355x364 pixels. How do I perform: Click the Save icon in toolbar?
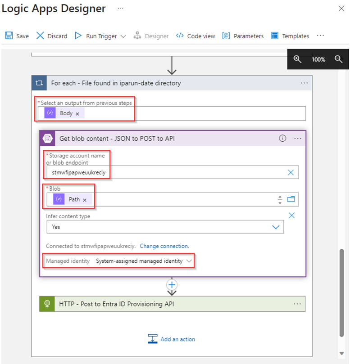pos(9,36)
